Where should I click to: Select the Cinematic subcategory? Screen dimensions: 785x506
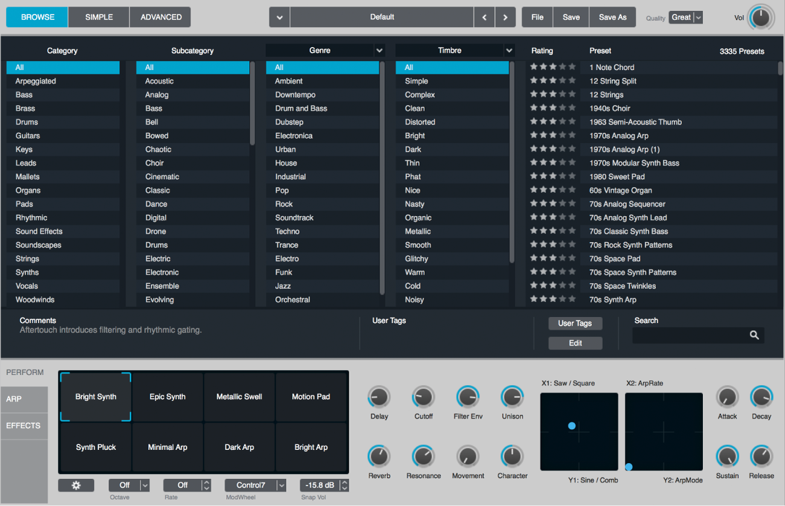(192, 177)
